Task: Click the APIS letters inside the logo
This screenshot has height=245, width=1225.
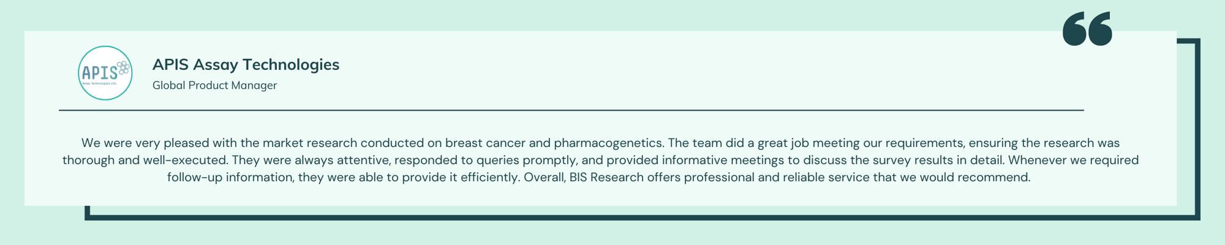Action: [x=99, y=73]
